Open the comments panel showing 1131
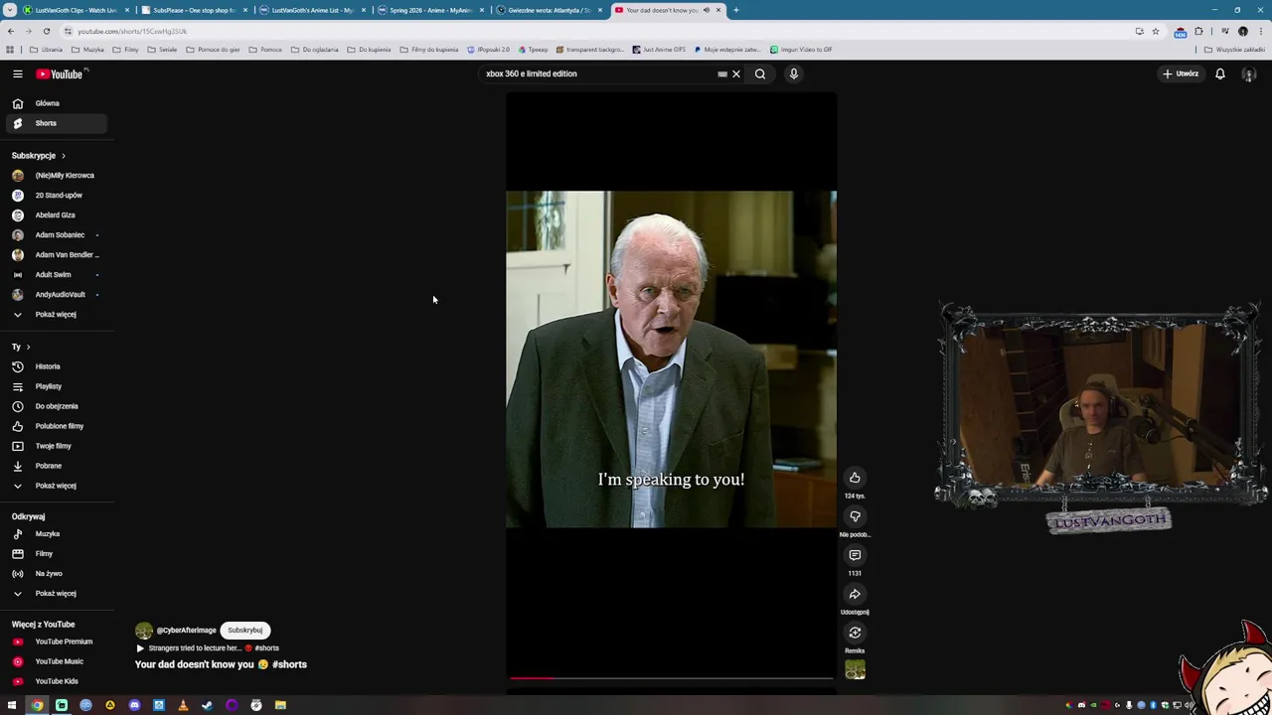The width and height of the screenshot is (1272, 715). [x=855, y=555]
